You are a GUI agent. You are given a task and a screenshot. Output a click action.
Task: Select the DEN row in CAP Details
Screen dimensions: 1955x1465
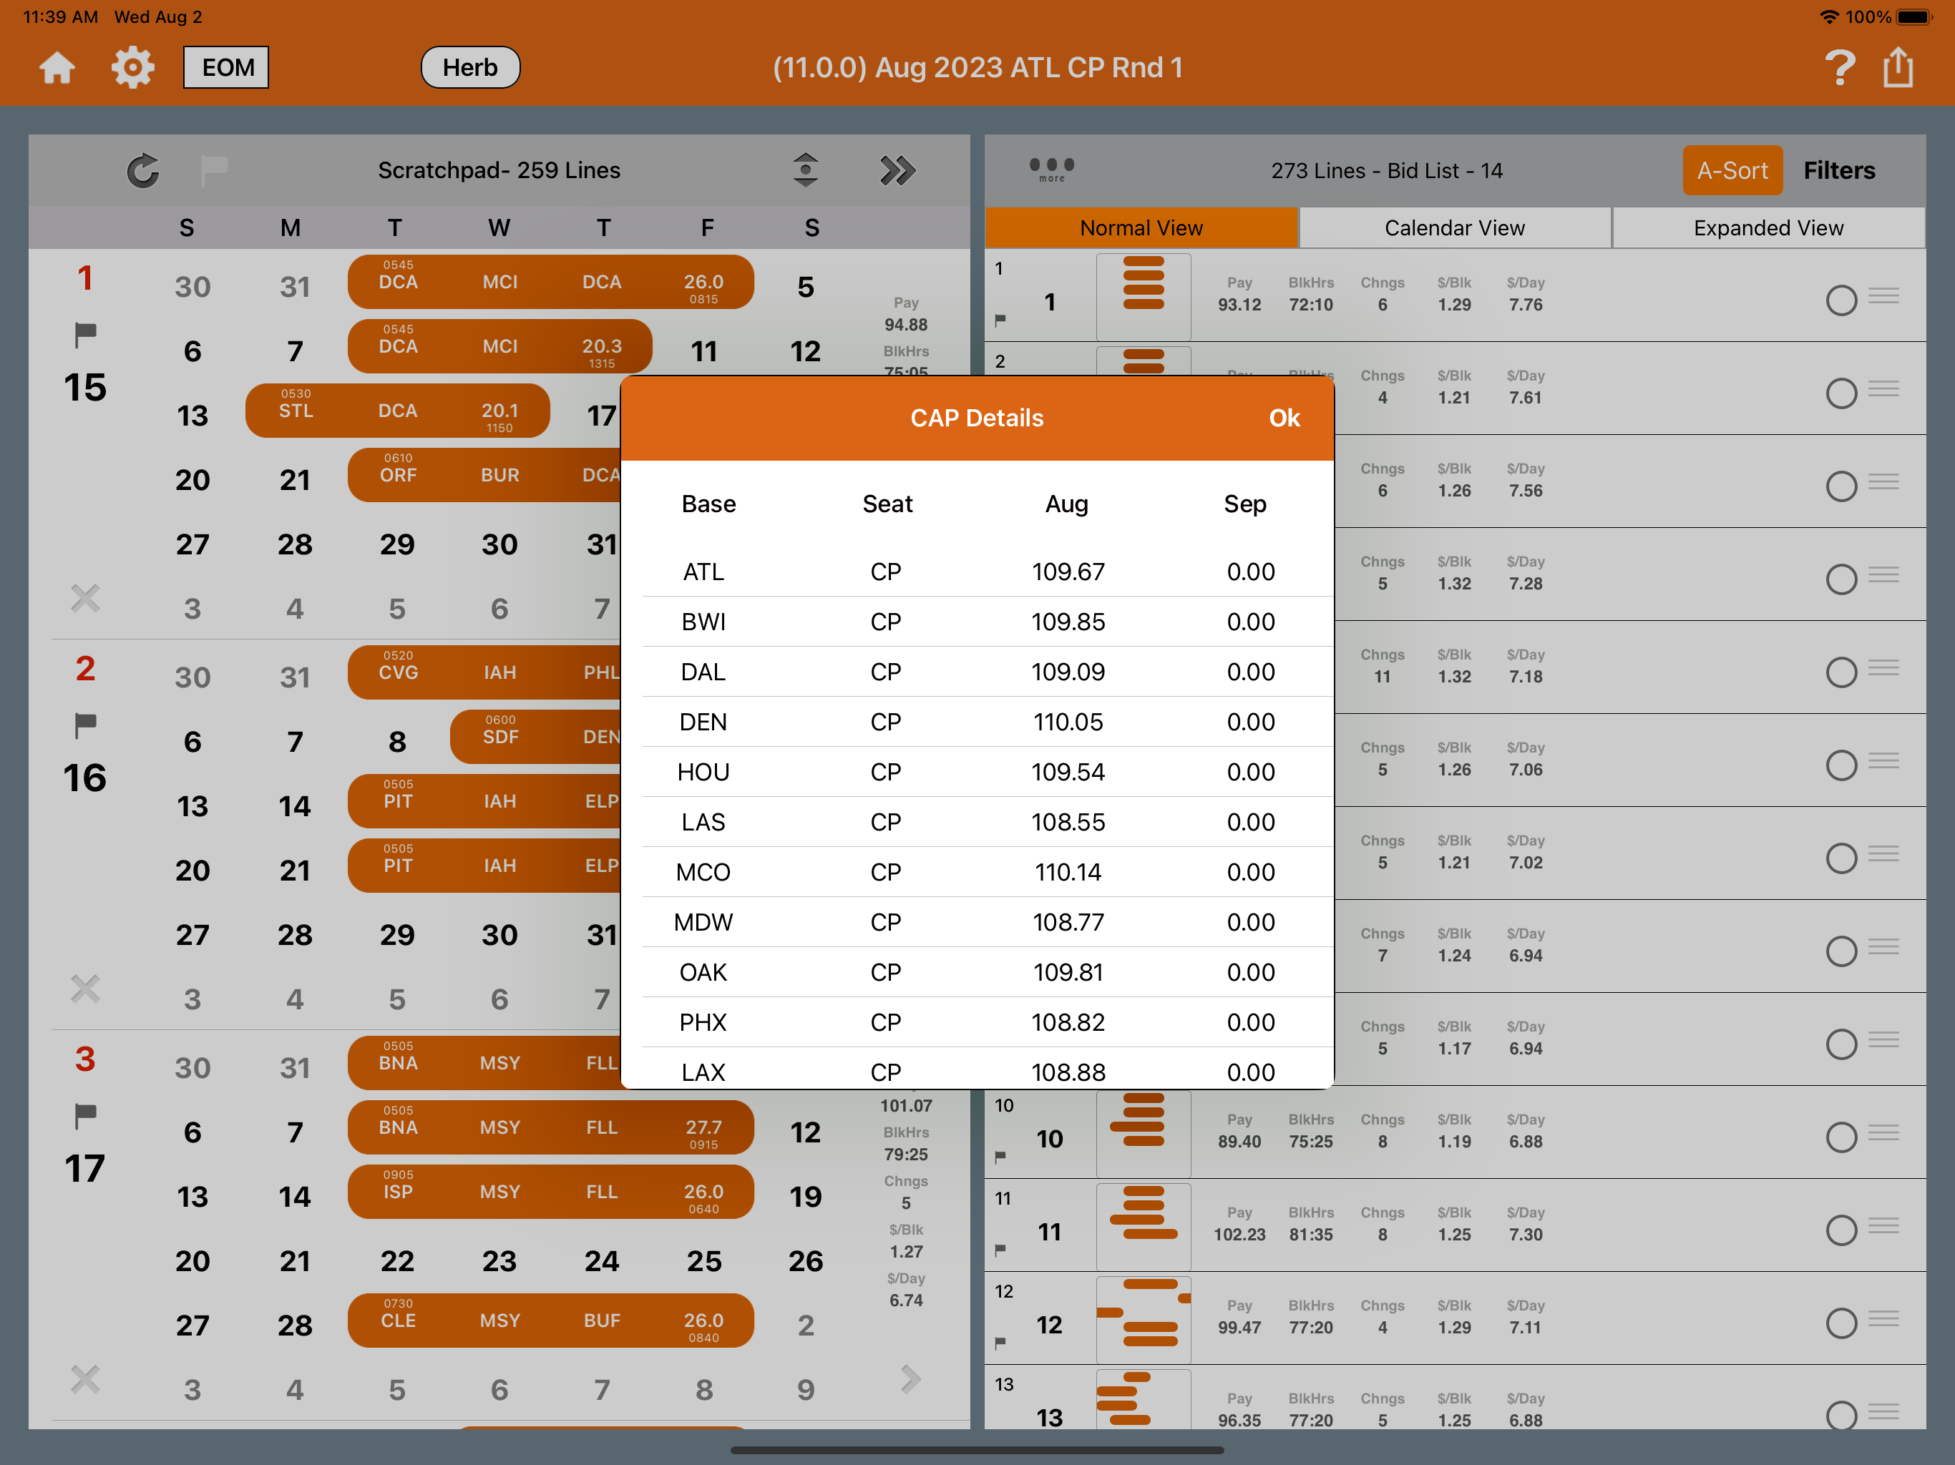pos(977,722)
